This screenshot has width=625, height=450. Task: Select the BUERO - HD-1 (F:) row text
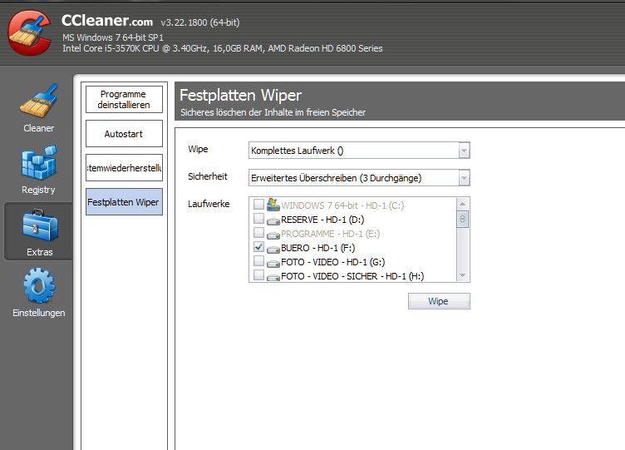(318, 248)
